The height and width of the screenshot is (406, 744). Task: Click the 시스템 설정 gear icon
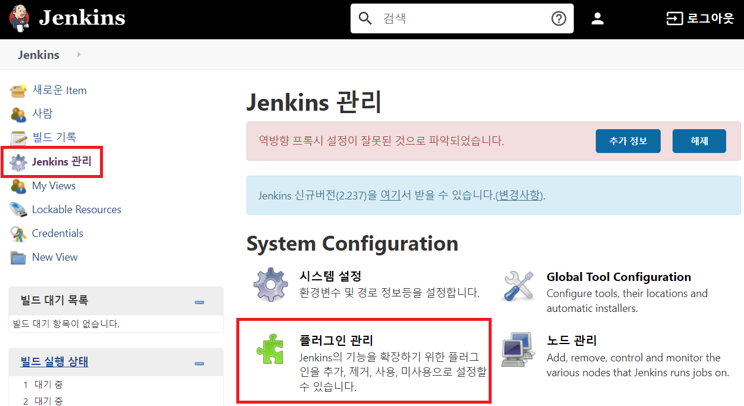tap(271, 285)
